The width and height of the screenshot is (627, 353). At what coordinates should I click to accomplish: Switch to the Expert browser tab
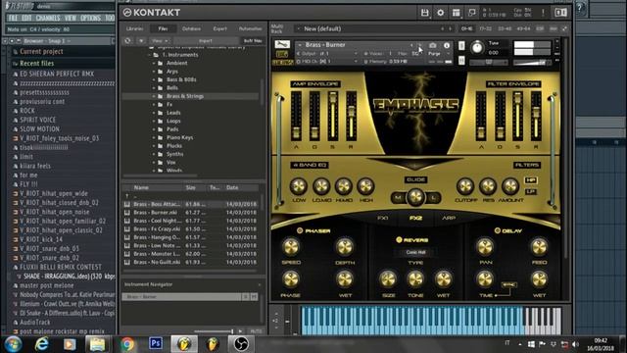pos(219,28)
